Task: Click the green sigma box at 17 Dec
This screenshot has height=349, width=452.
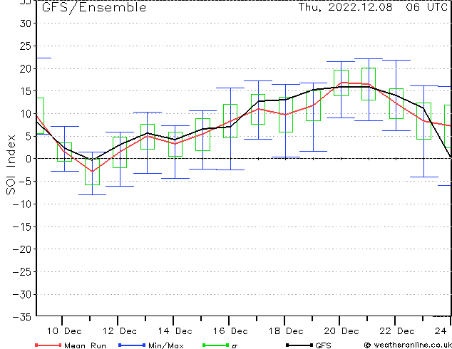Action: pyautogui.click(x=258, y=109)
